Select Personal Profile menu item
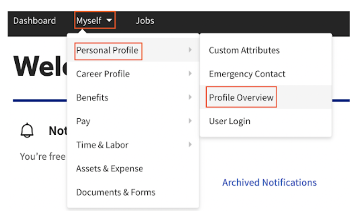Image resolution: width=359 pixels, height=217 pixels. click(107, 50)
